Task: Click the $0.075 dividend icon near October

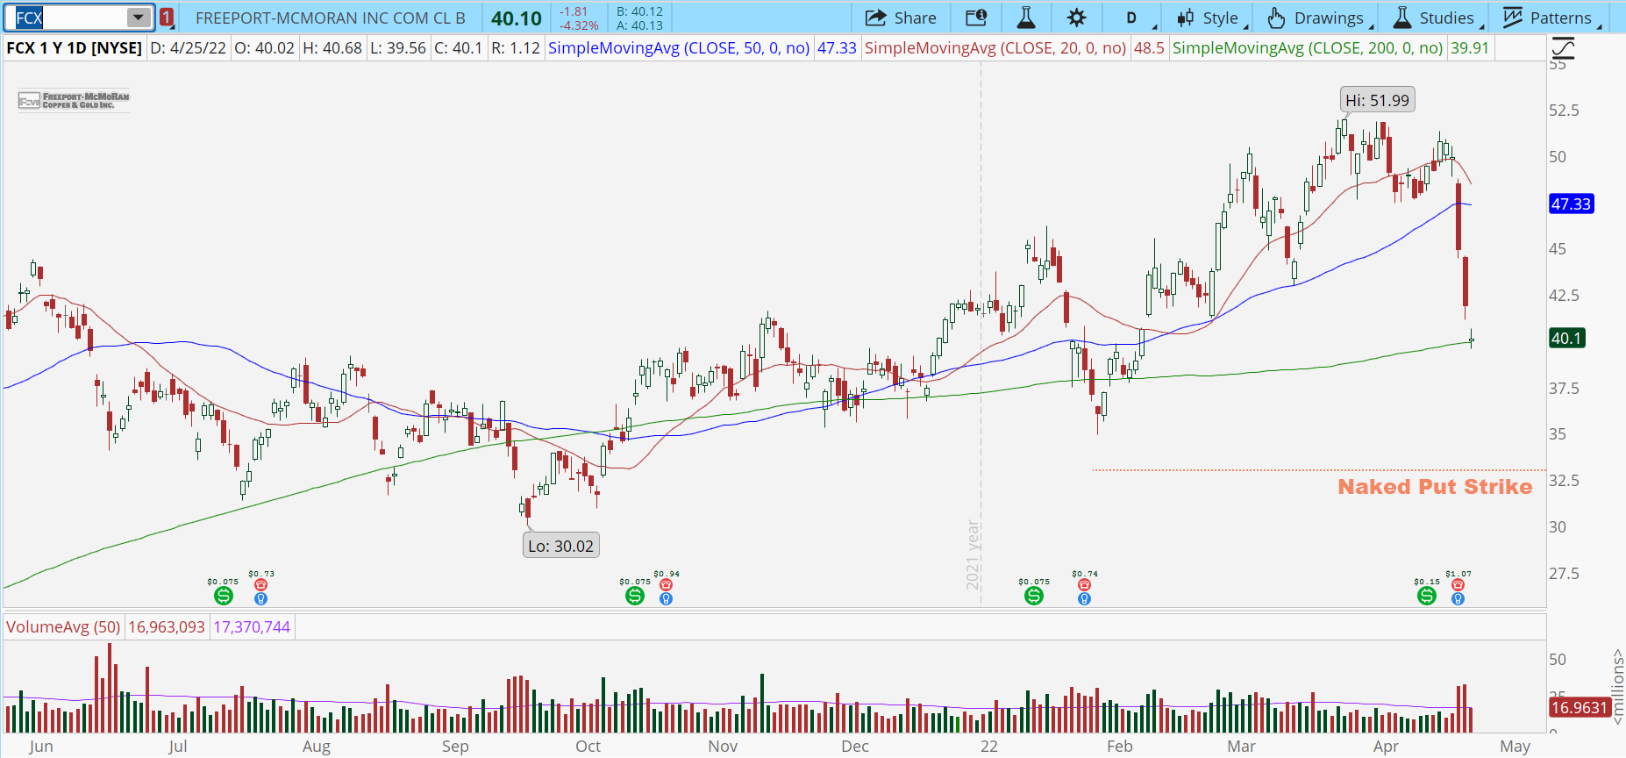Action: coord(635,596)
